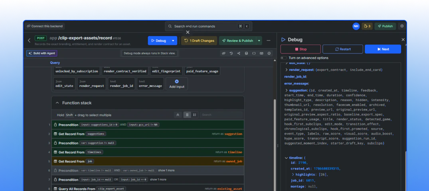The height and width of the screenshot is (191, 429).
Task: Open the three-dot more options menu
Action: pyautogui.click(x=269, y=41)
